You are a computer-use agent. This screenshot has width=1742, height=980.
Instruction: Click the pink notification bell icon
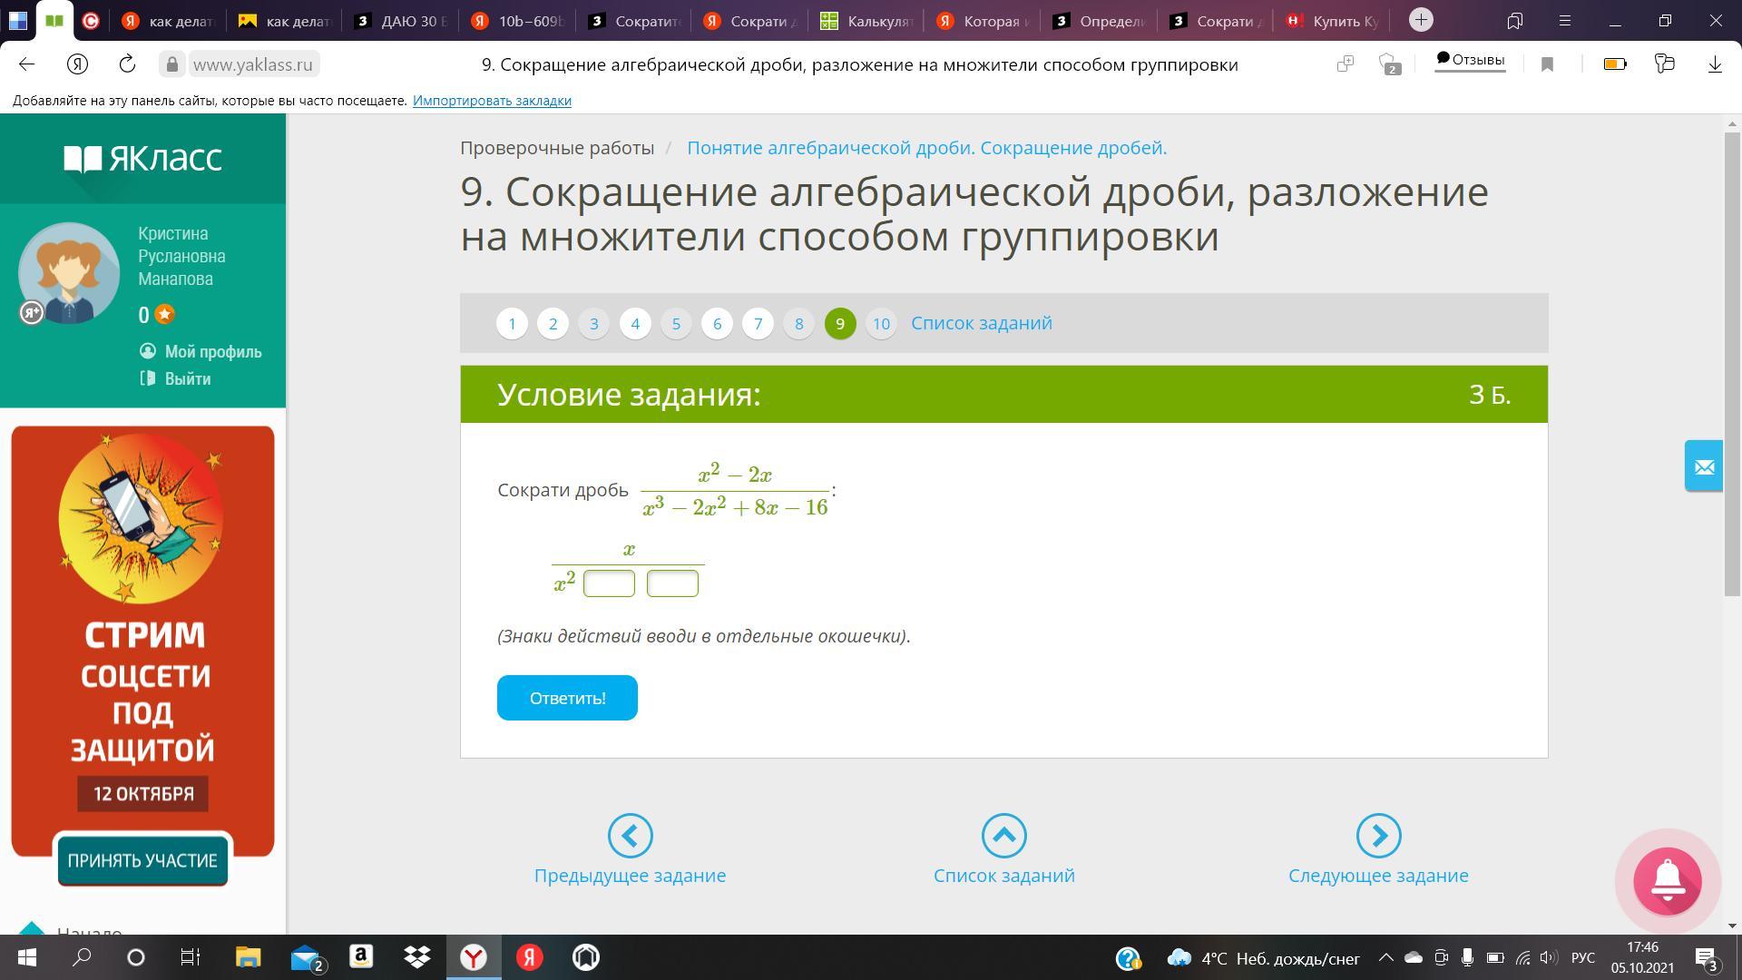(1668, 880)
